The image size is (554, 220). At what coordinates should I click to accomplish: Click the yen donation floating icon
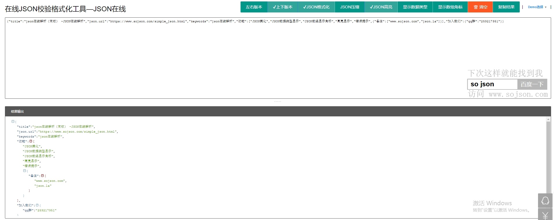[x=545, y=215]
